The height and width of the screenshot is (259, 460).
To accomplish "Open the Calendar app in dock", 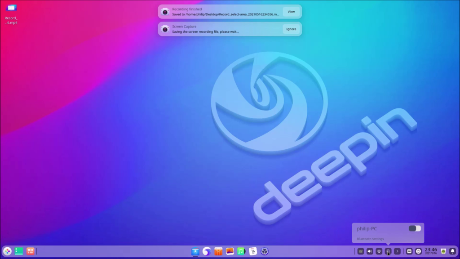I will click(x=253, y=251).
